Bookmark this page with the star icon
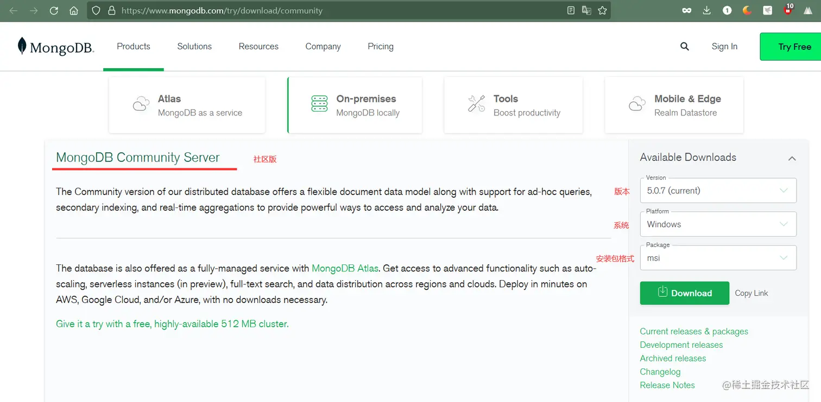821x402 pixels. 602,10
